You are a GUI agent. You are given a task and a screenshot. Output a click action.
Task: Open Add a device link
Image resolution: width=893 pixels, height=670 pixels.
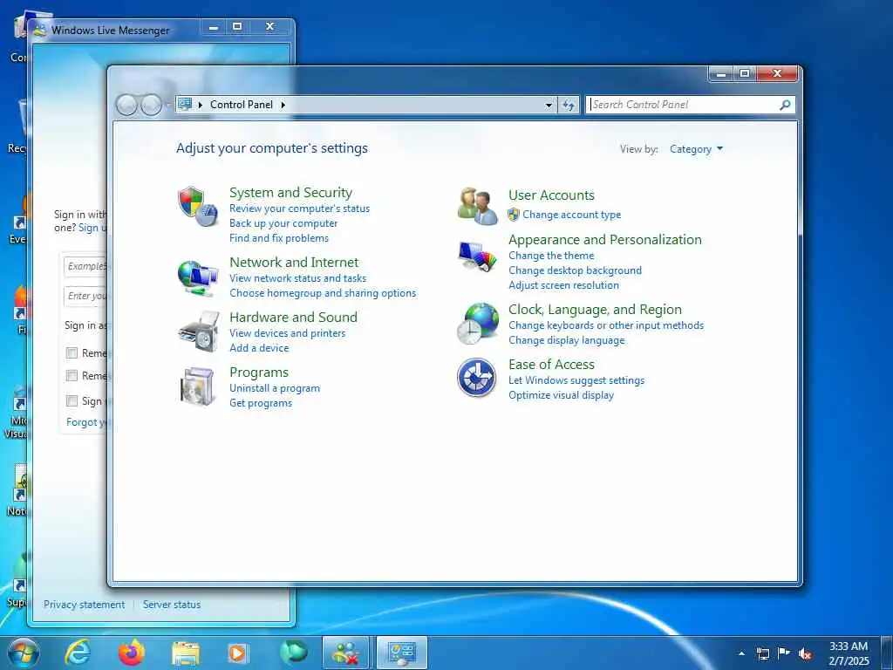[x=259, y=348]
